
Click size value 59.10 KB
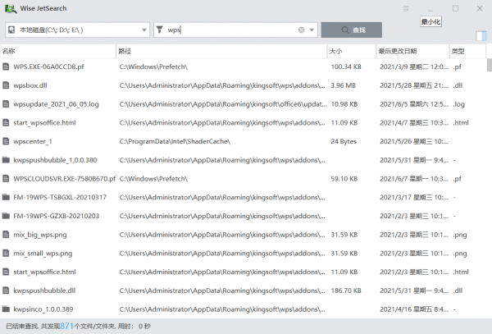[x=344, y=179]
